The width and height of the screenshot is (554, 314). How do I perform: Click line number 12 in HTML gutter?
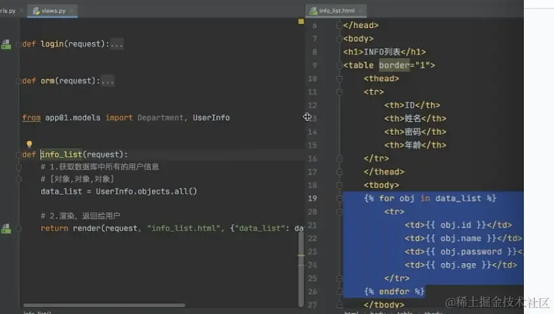pyautogui.click(x=312, y=105)
